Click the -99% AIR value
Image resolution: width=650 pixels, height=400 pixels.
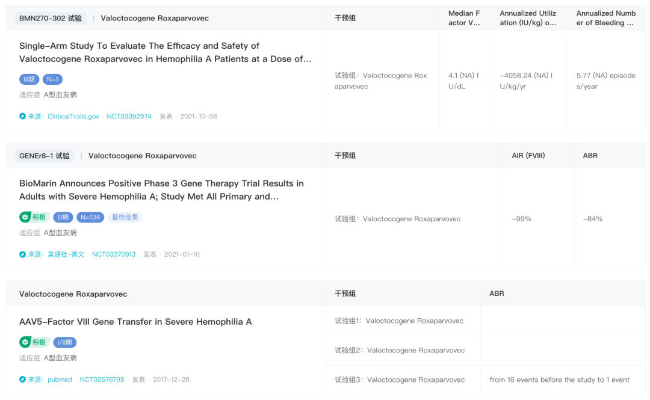click(x=521, y=219)
